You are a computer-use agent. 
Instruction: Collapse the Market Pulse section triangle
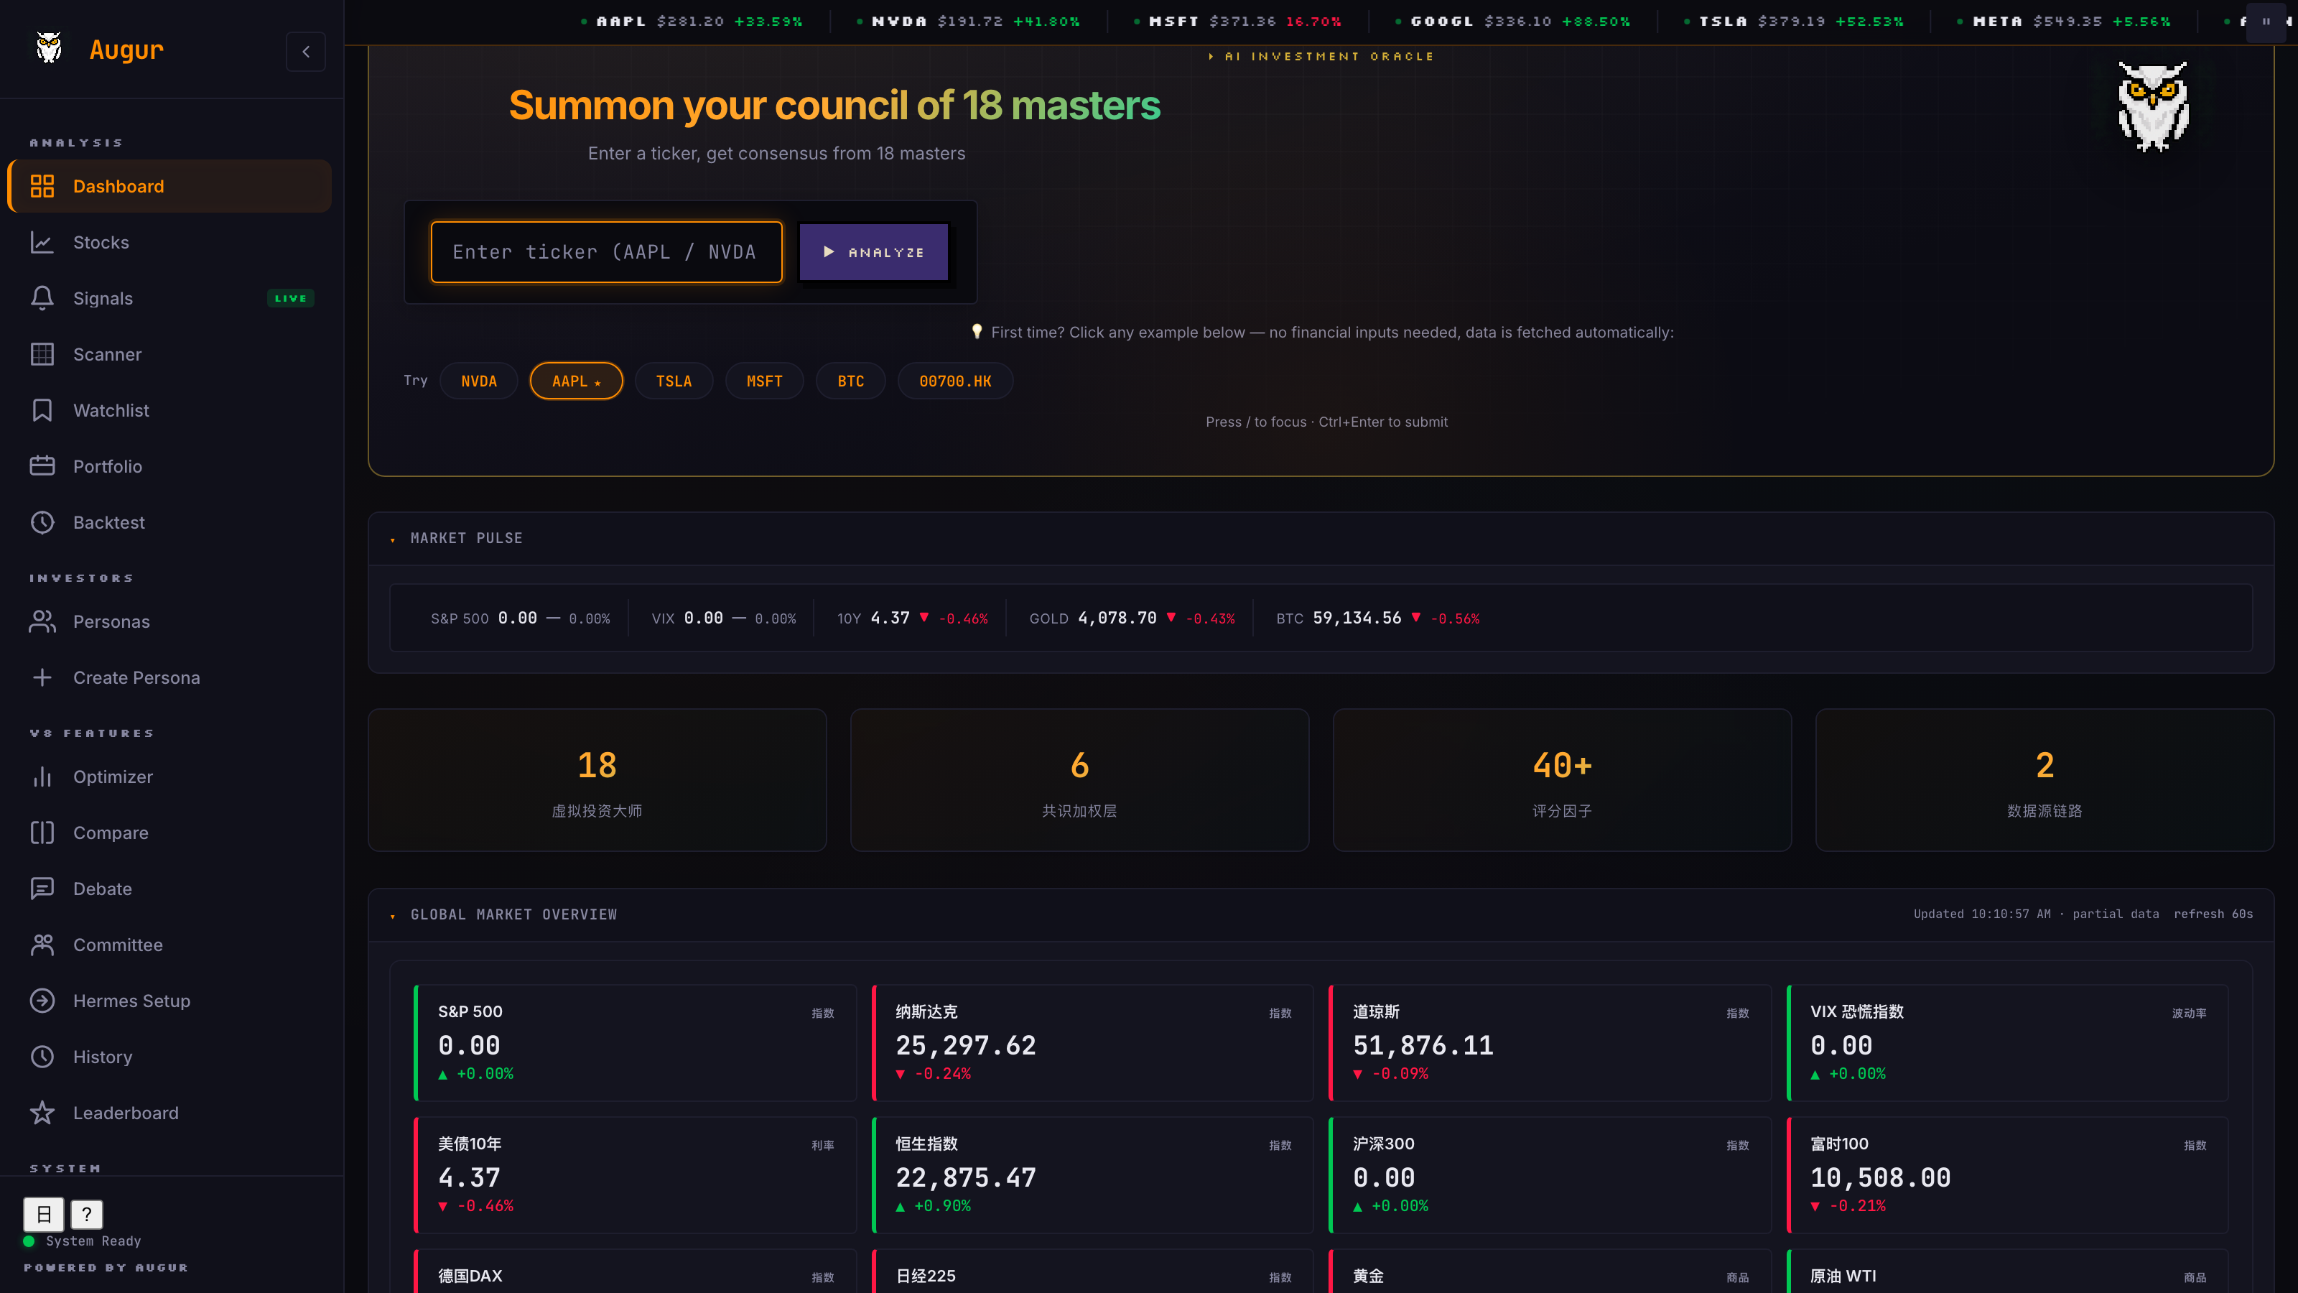[393, 539]
